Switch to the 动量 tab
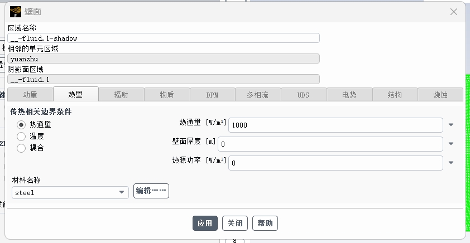 coord(30,95)
